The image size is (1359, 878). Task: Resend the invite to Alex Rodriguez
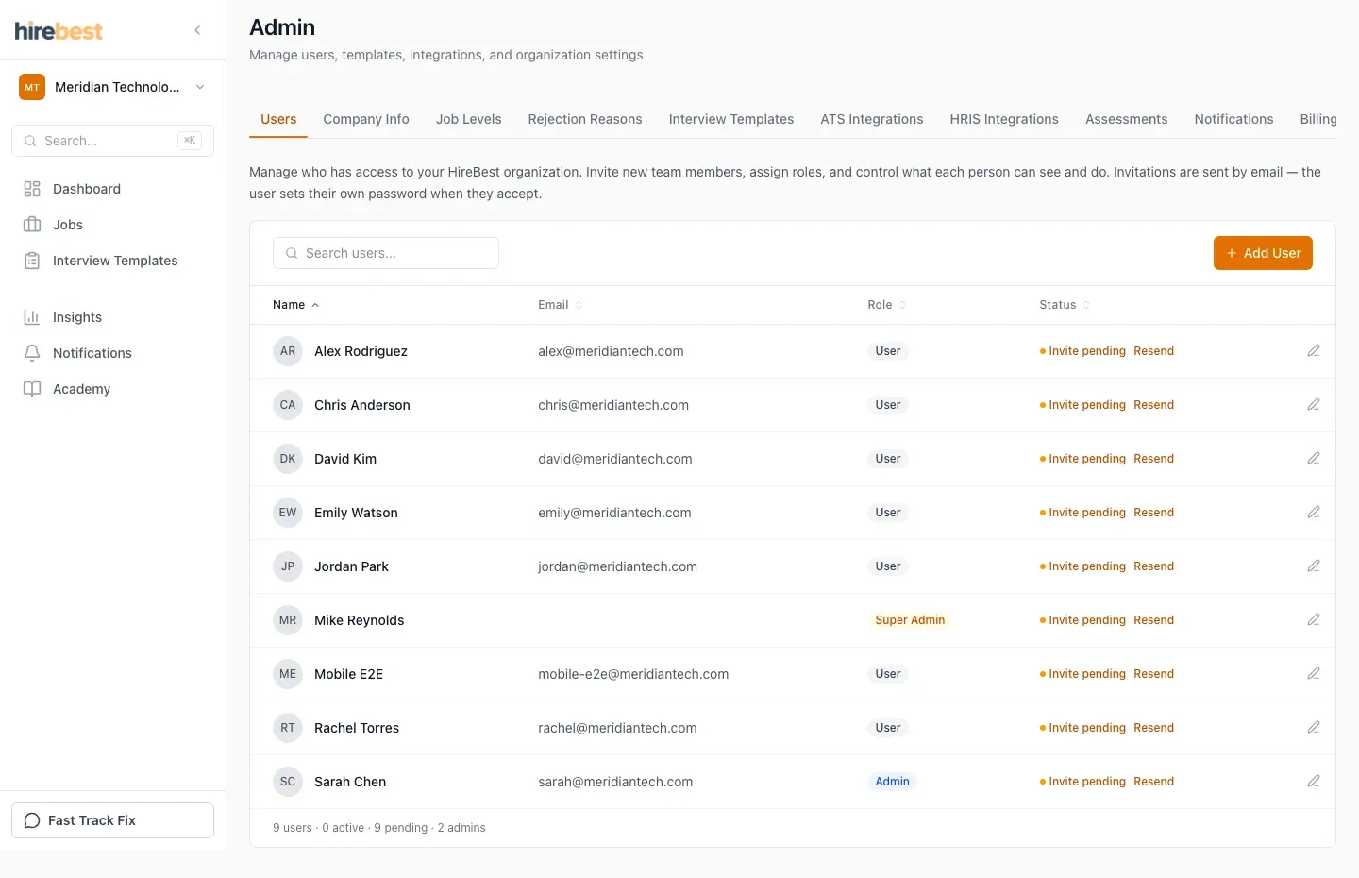(x=1154, y=351)
